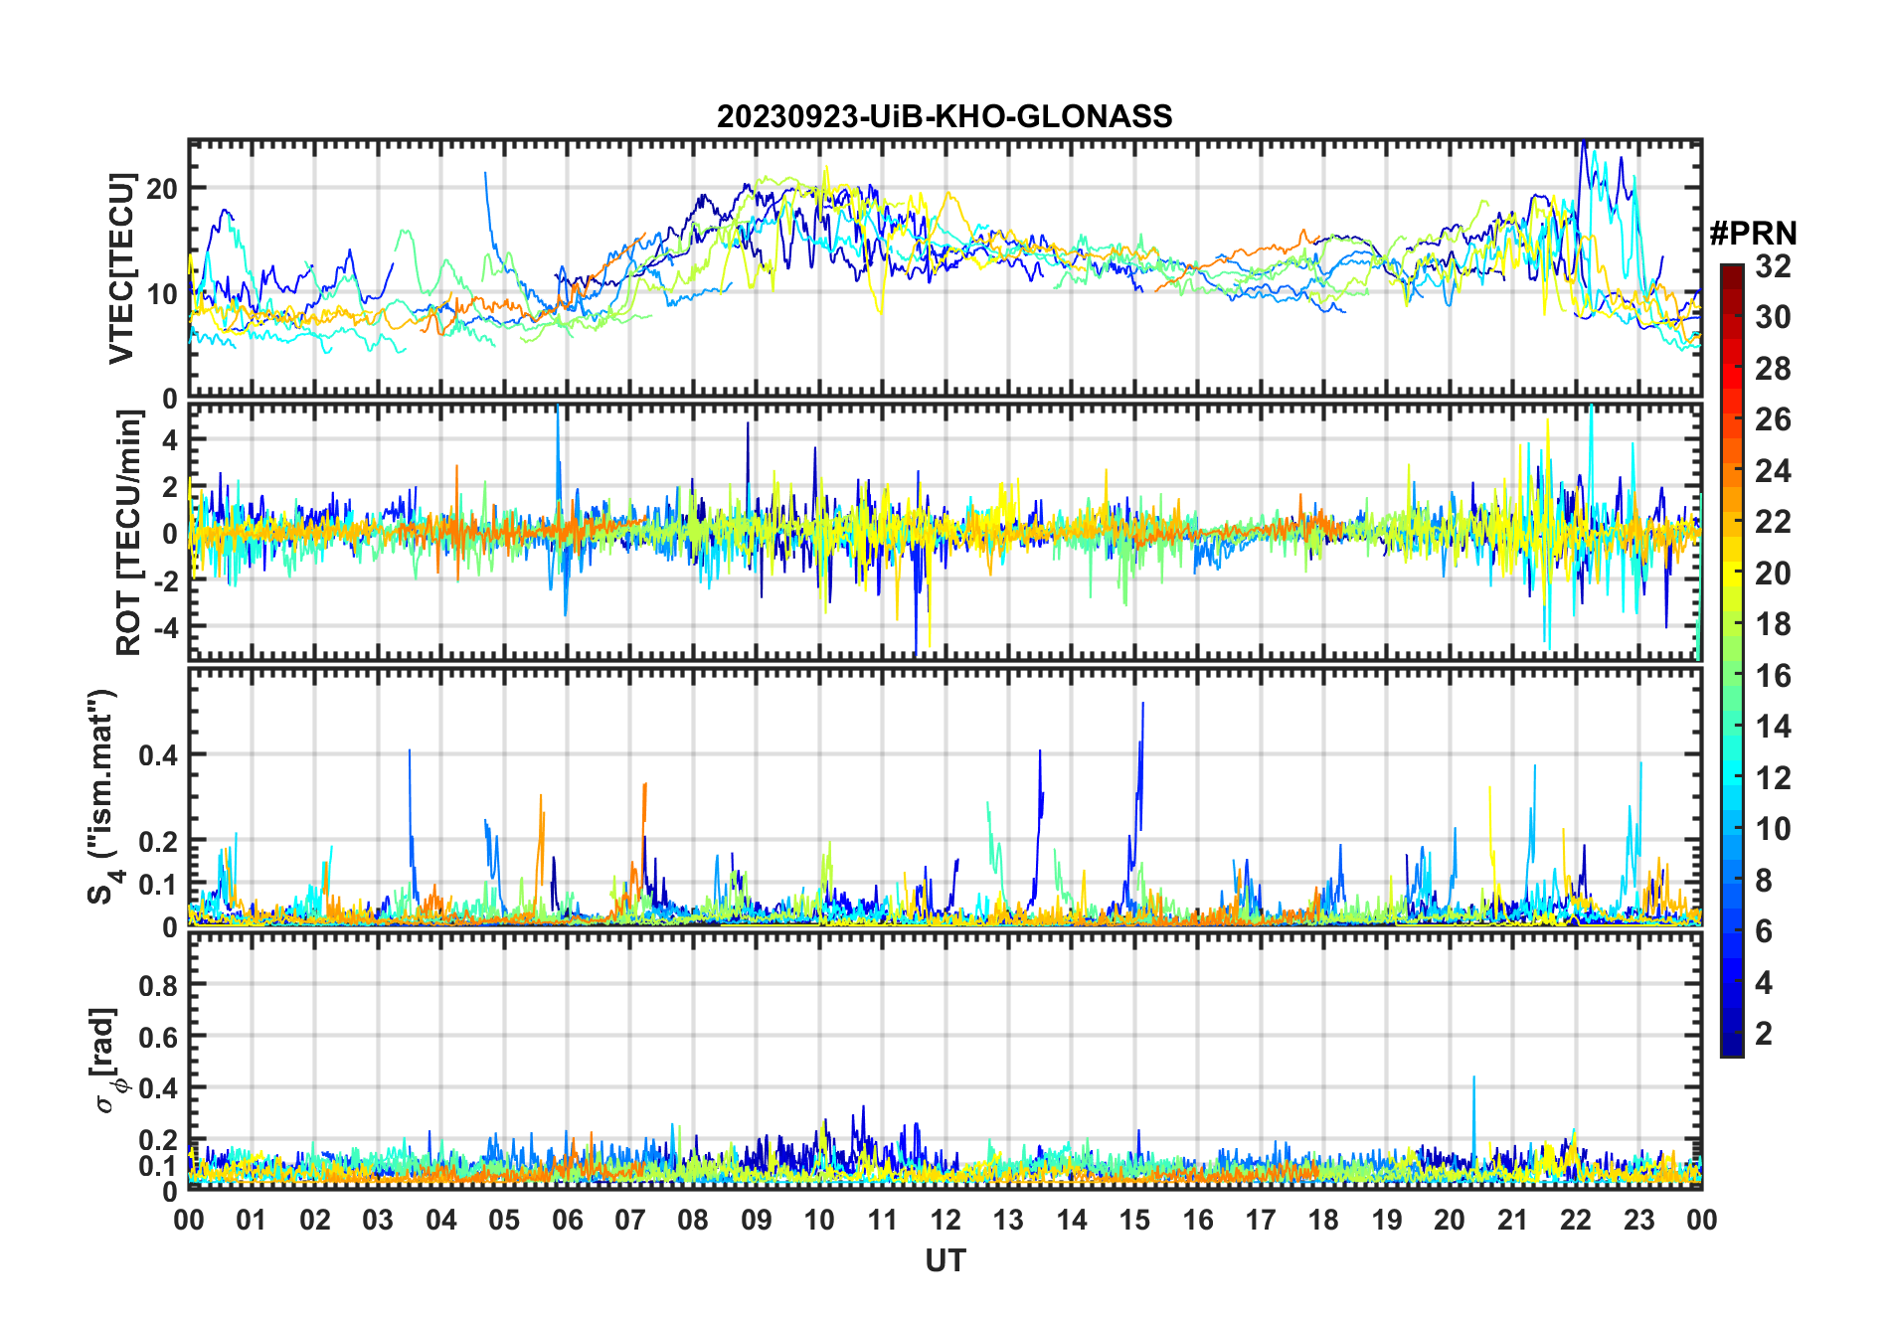Click the VTEC axis tick label 20
The width and height of the screenshot is (1891, 1322).
pos(162,188)
